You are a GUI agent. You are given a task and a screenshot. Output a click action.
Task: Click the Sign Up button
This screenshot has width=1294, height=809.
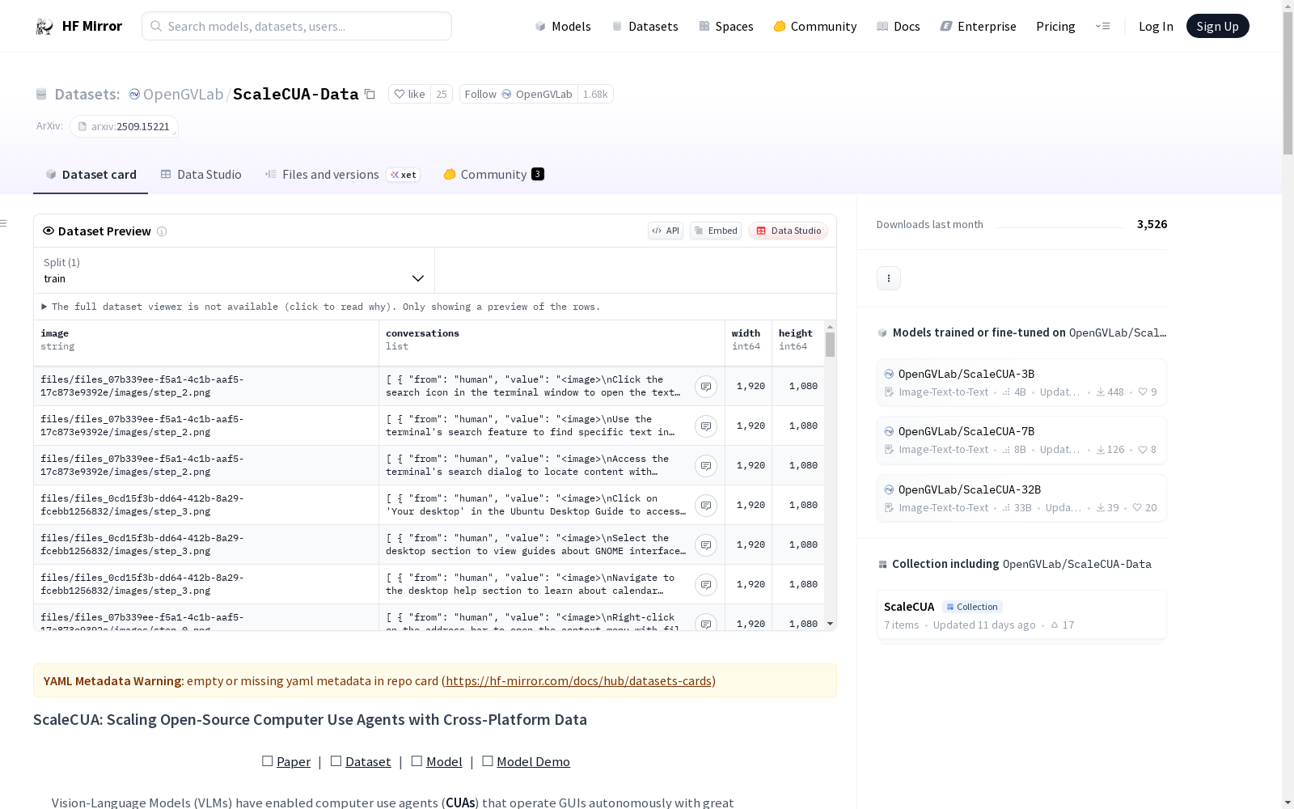pos(1217,26)
